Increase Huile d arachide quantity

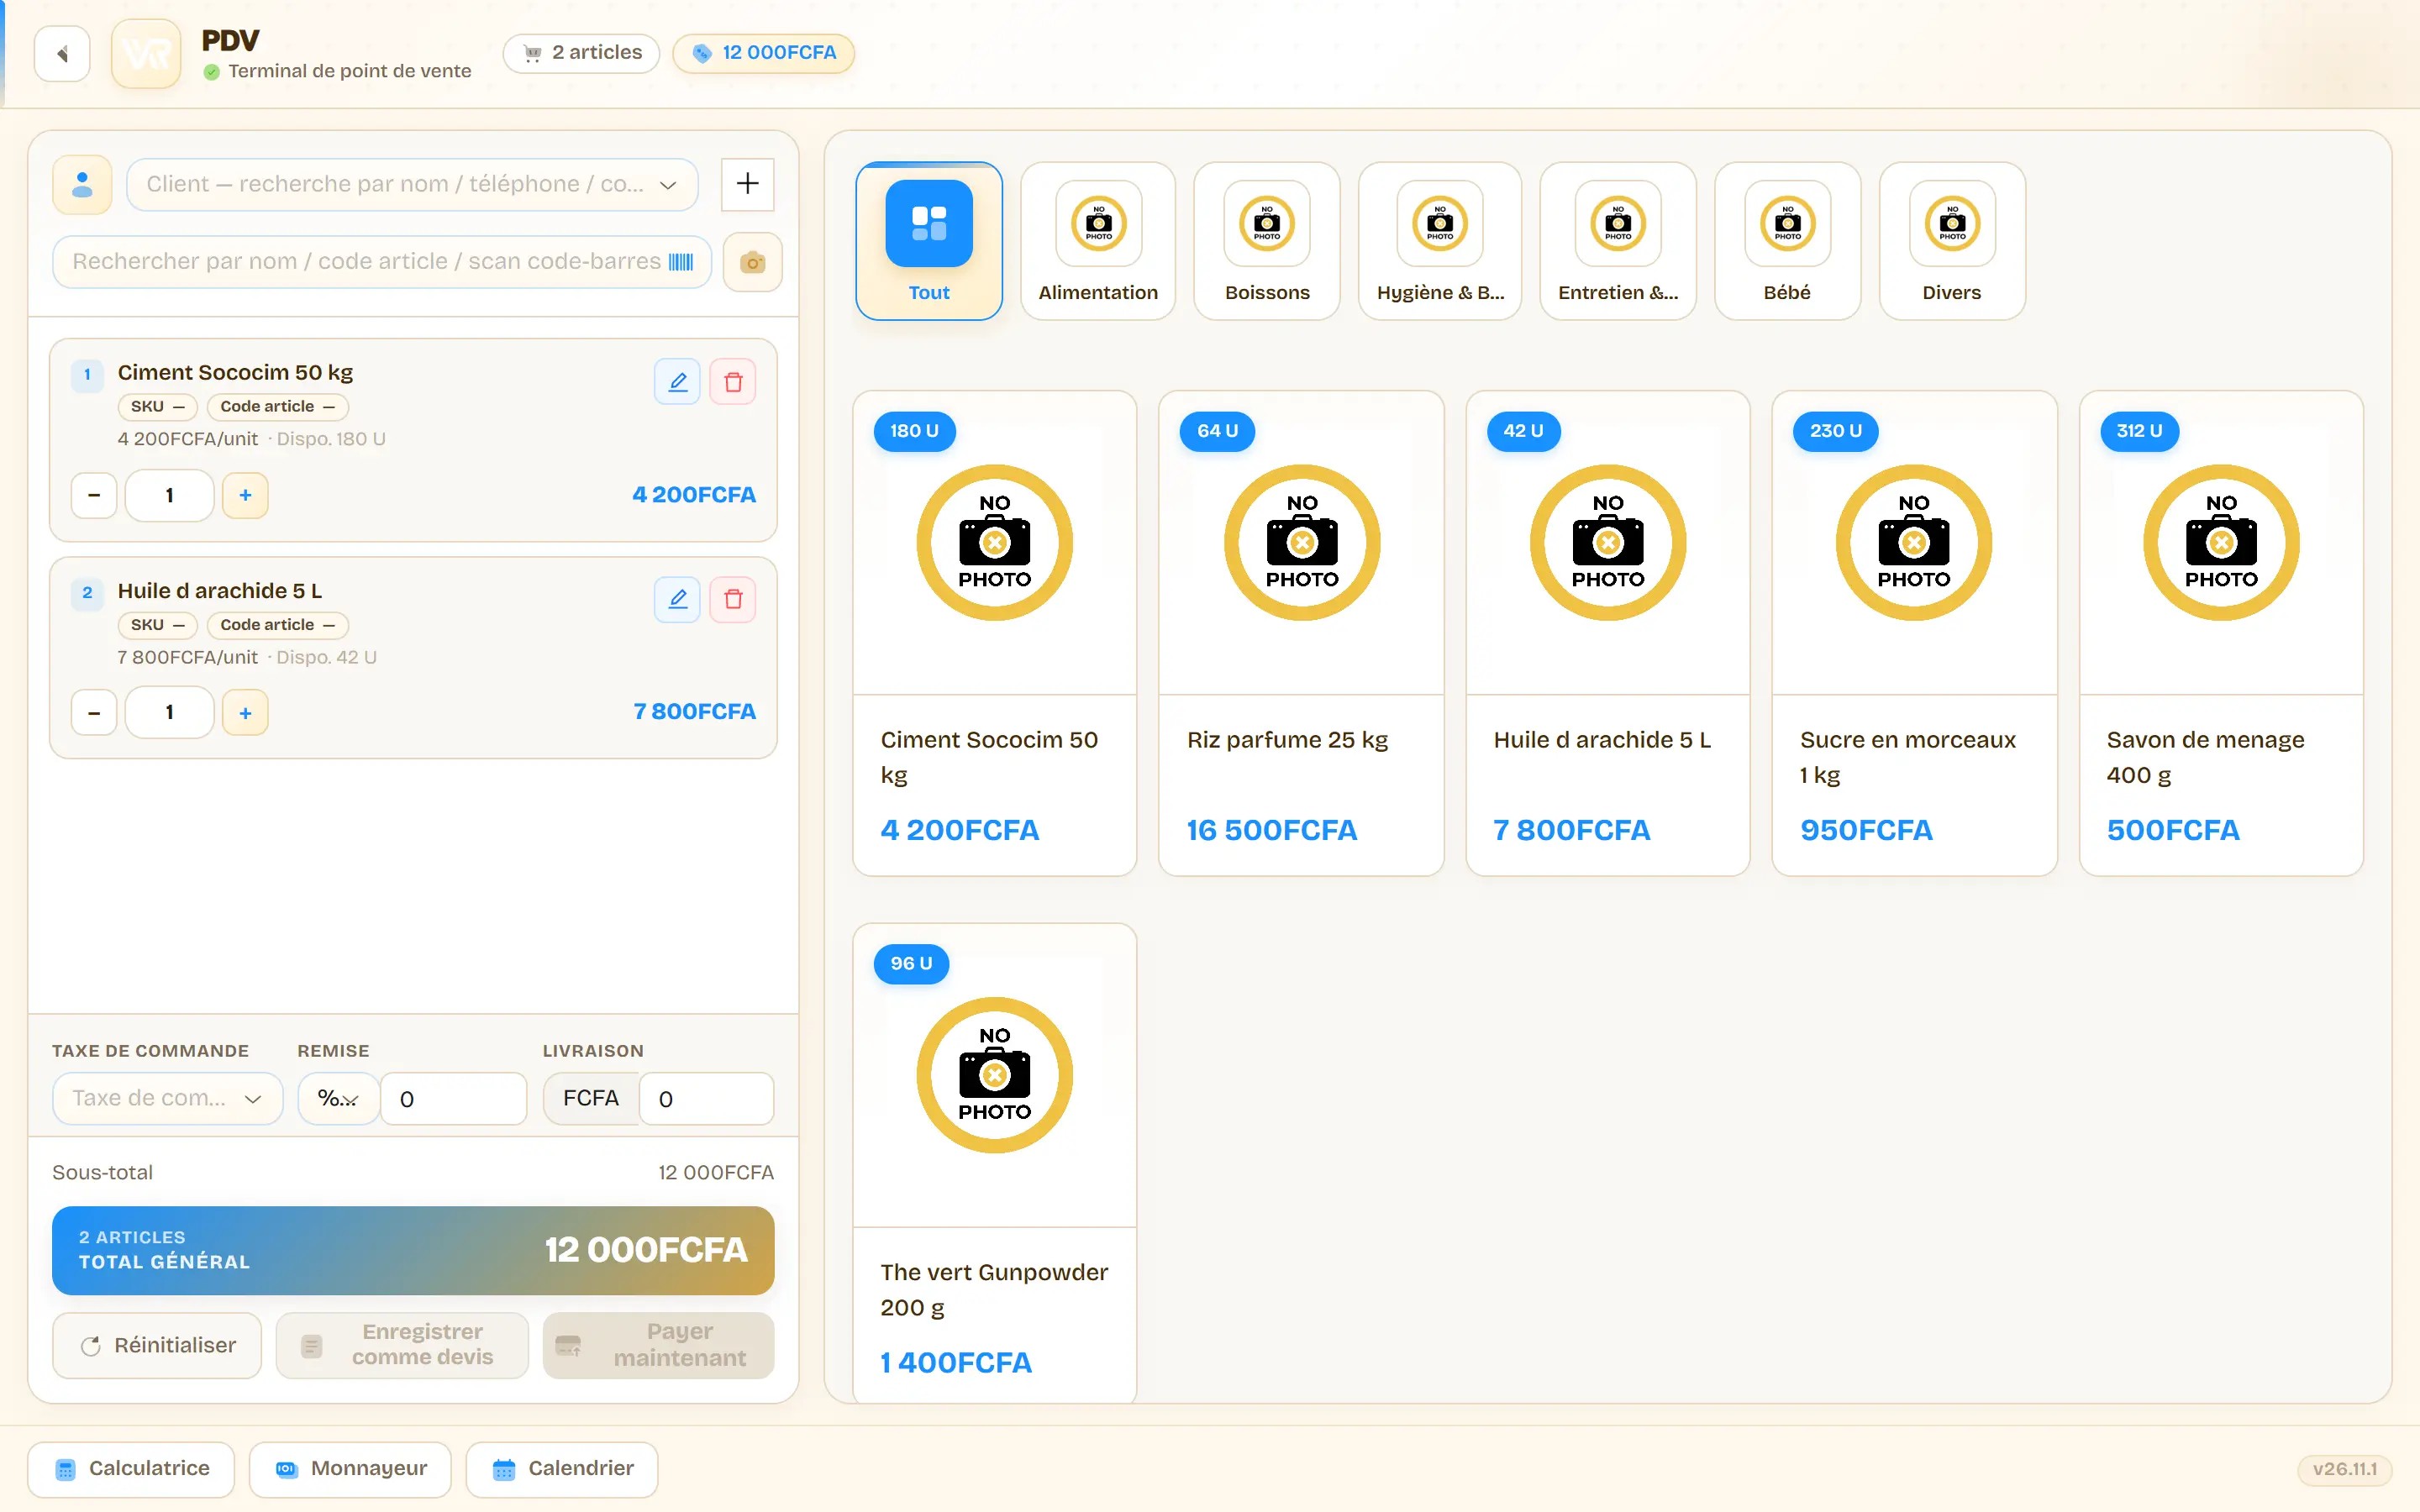click(x=245, y=713)
